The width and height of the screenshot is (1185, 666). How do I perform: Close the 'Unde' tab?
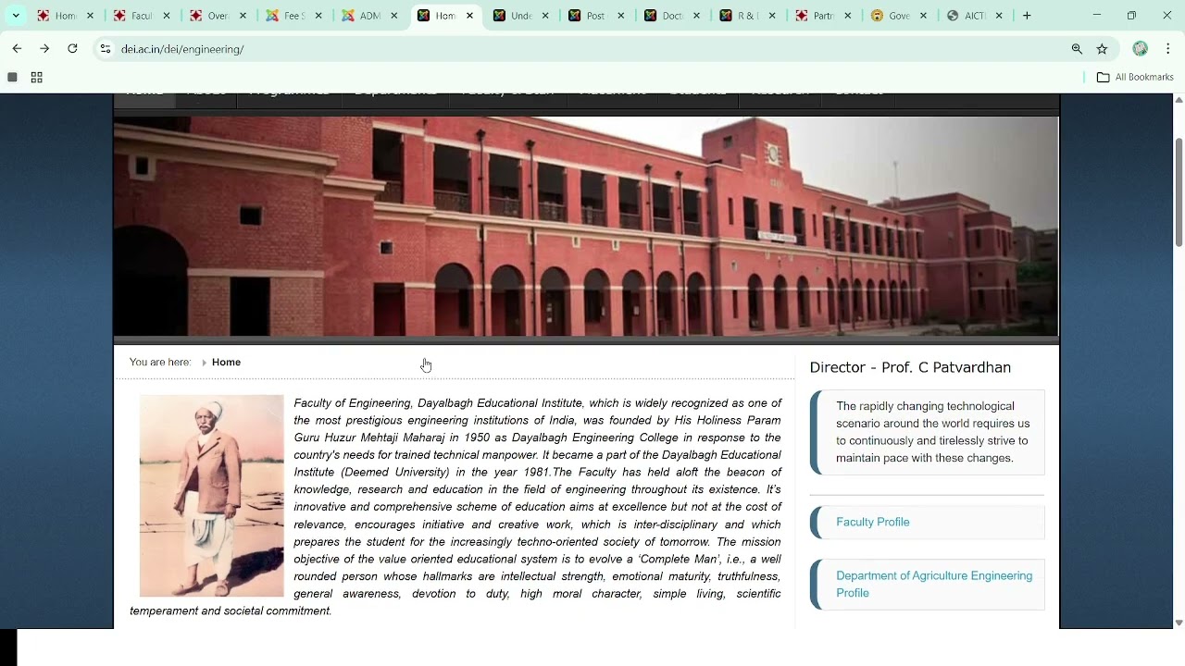coord(545,16)
